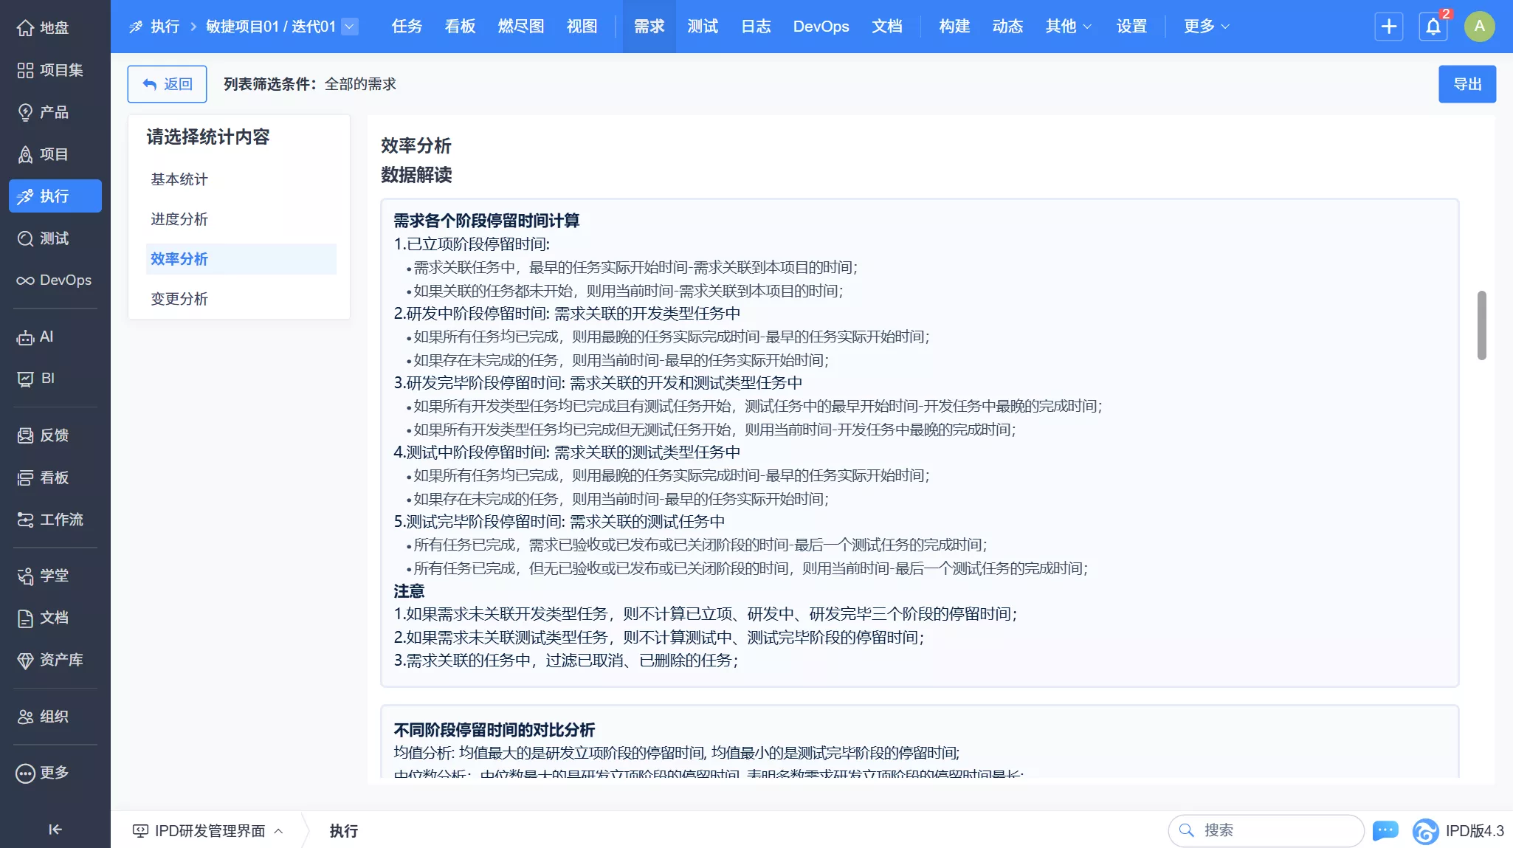Viewport: 1513px width, 848px height.
Task: Open the chat bubble icon in the status bar
Action: [1385, 830]
